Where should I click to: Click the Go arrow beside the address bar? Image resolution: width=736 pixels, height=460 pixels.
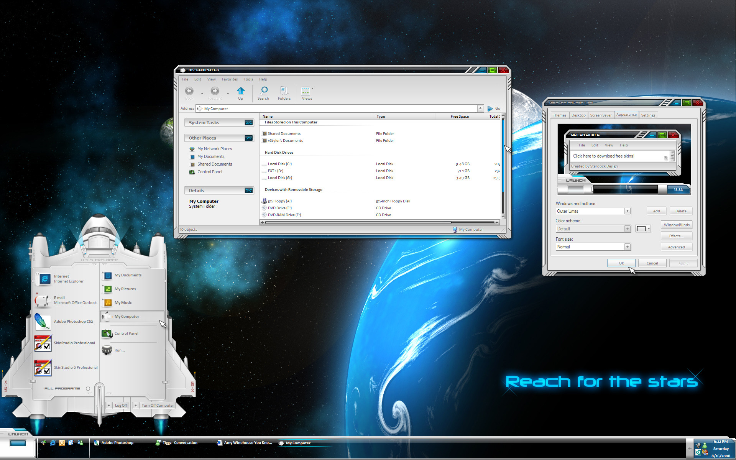490,108
